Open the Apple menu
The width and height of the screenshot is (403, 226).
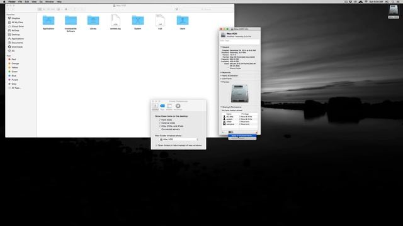(x=4, y=1)
